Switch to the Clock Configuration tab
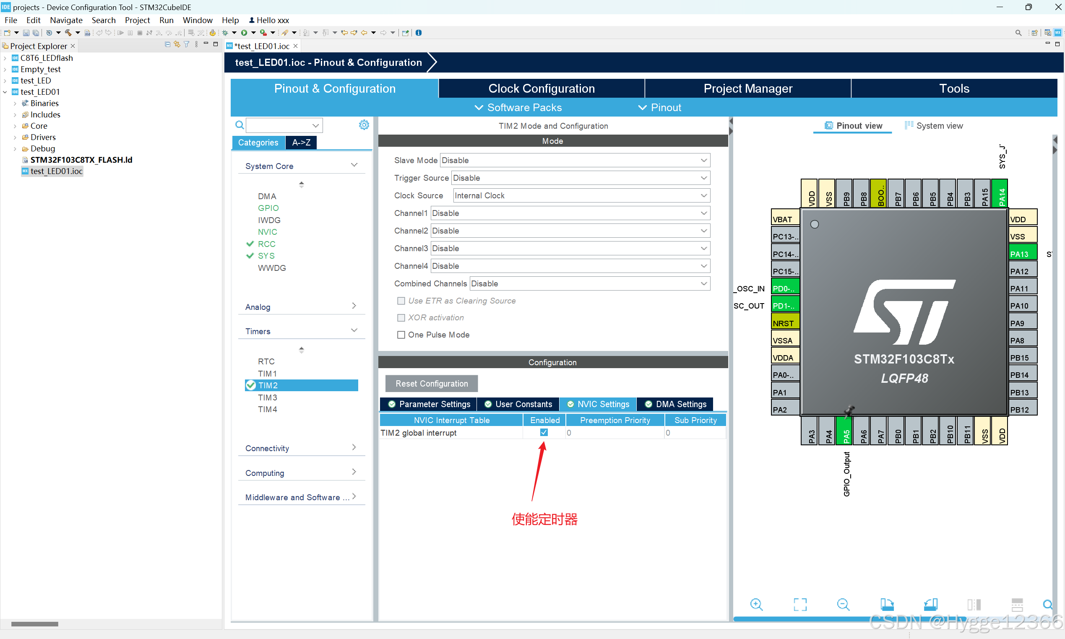1065x639 pixels. click(542, 88)
